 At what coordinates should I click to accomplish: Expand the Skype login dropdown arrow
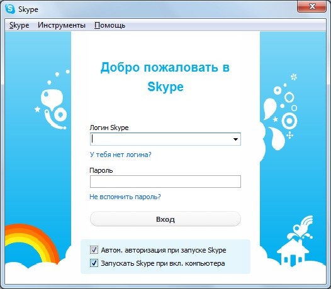point(235,139)
